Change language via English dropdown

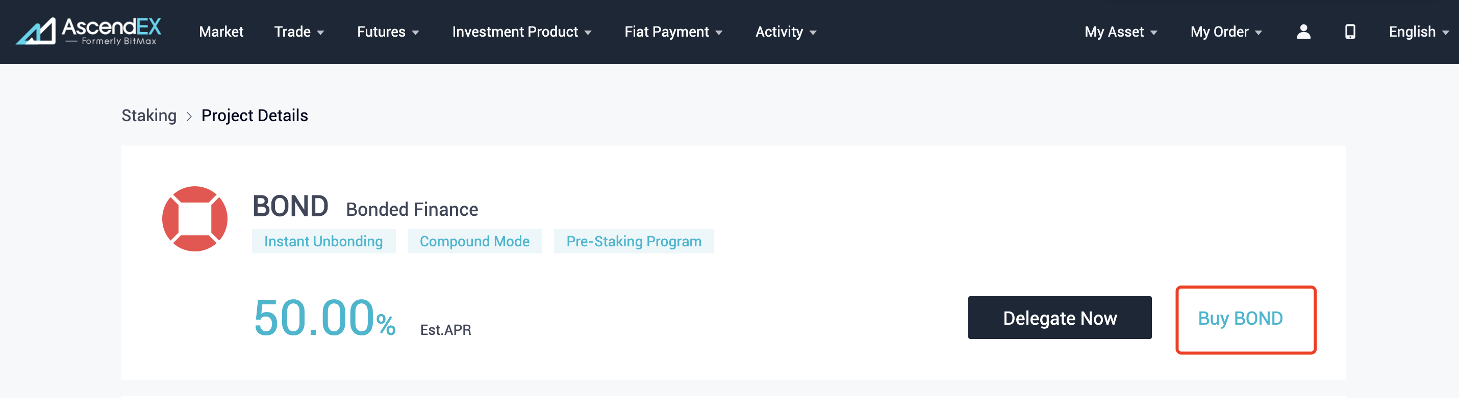pos(1418,32)
